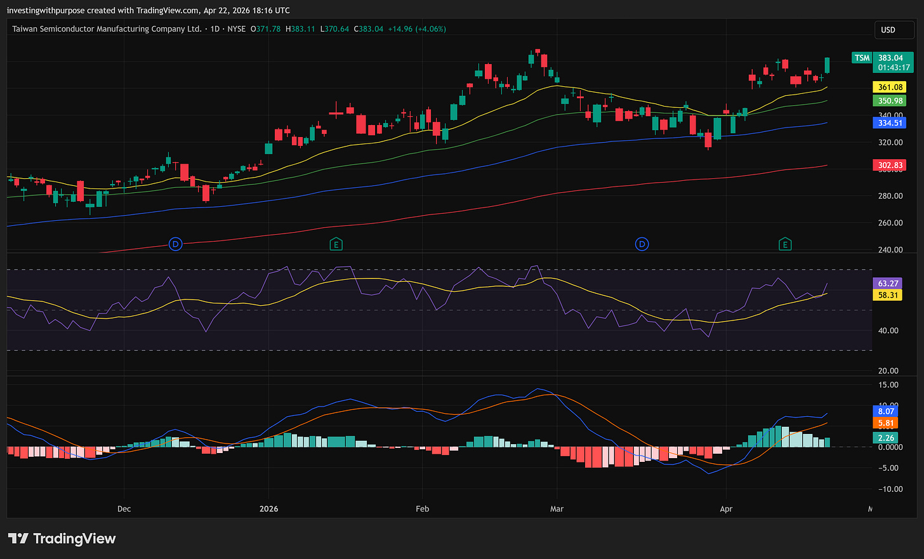The width and height of the screenshot is (924, 559).
Task: Click the 40.00 RSI scale label
Action: (888, 331)
